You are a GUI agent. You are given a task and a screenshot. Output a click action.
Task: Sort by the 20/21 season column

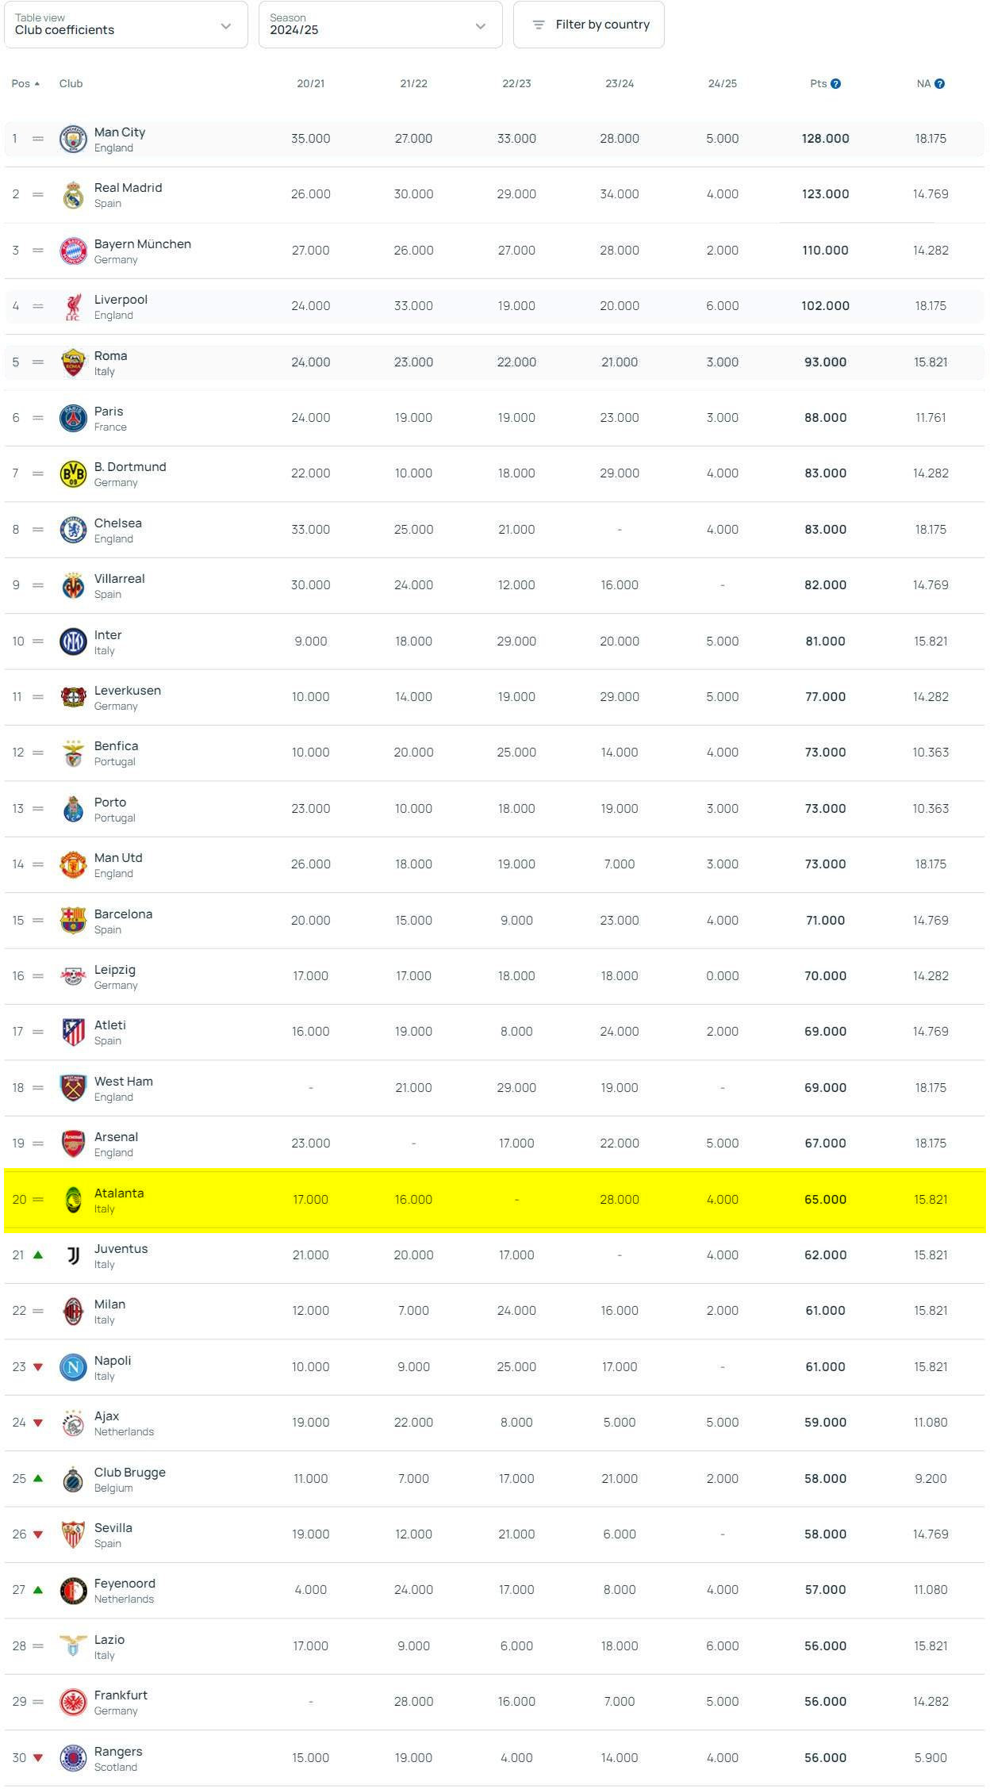tap(310, 84)
